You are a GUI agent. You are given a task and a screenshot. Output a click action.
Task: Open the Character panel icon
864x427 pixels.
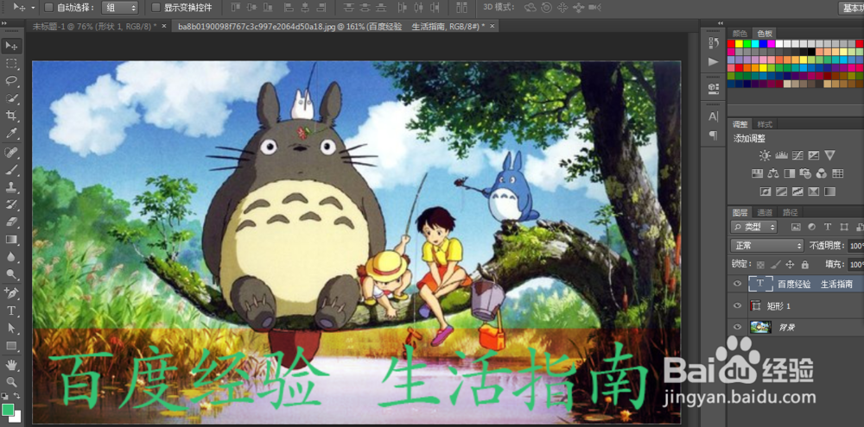pos(714,116)
